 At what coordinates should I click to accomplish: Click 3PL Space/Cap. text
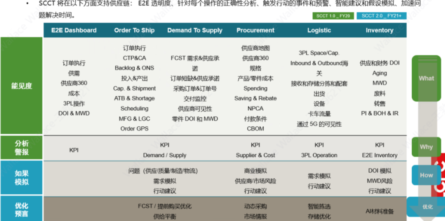pos(319,53)
